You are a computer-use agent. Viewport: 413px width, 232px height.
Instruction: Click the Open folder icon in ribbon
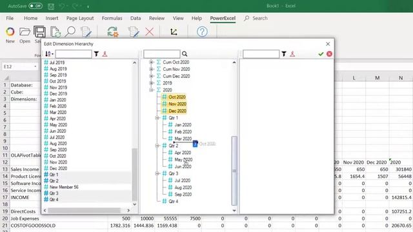click(x=25, y=32)
